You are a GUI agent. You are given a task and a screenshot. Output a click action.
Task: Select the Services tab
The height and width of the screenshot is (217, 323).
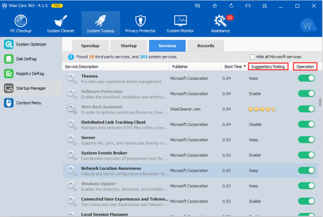point(167,46)
